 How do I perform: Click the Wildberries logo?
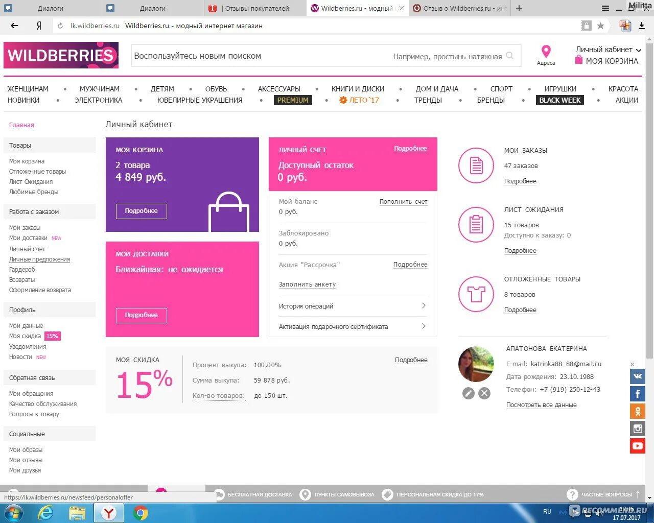click(x=61, y=55)
